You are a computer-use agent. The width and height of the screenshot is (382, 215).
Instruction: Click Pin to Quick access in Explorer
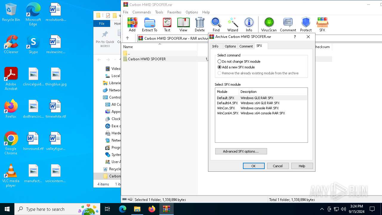pyautogui.click(x=105, y=39)
